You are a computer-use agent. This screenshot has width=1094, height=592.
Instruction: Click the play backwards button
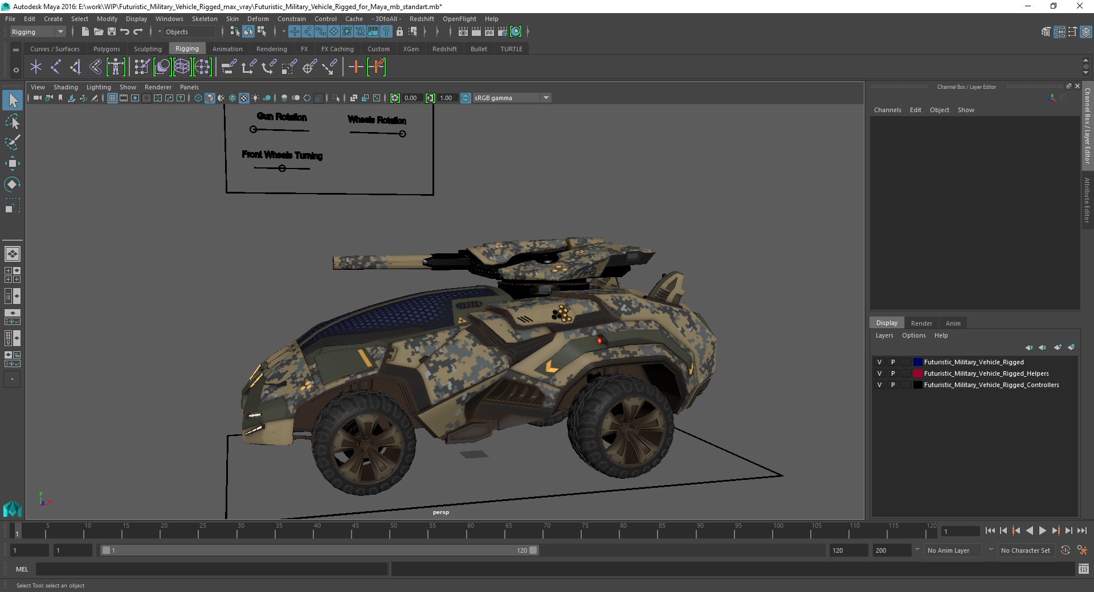(x=1029, y=531)
